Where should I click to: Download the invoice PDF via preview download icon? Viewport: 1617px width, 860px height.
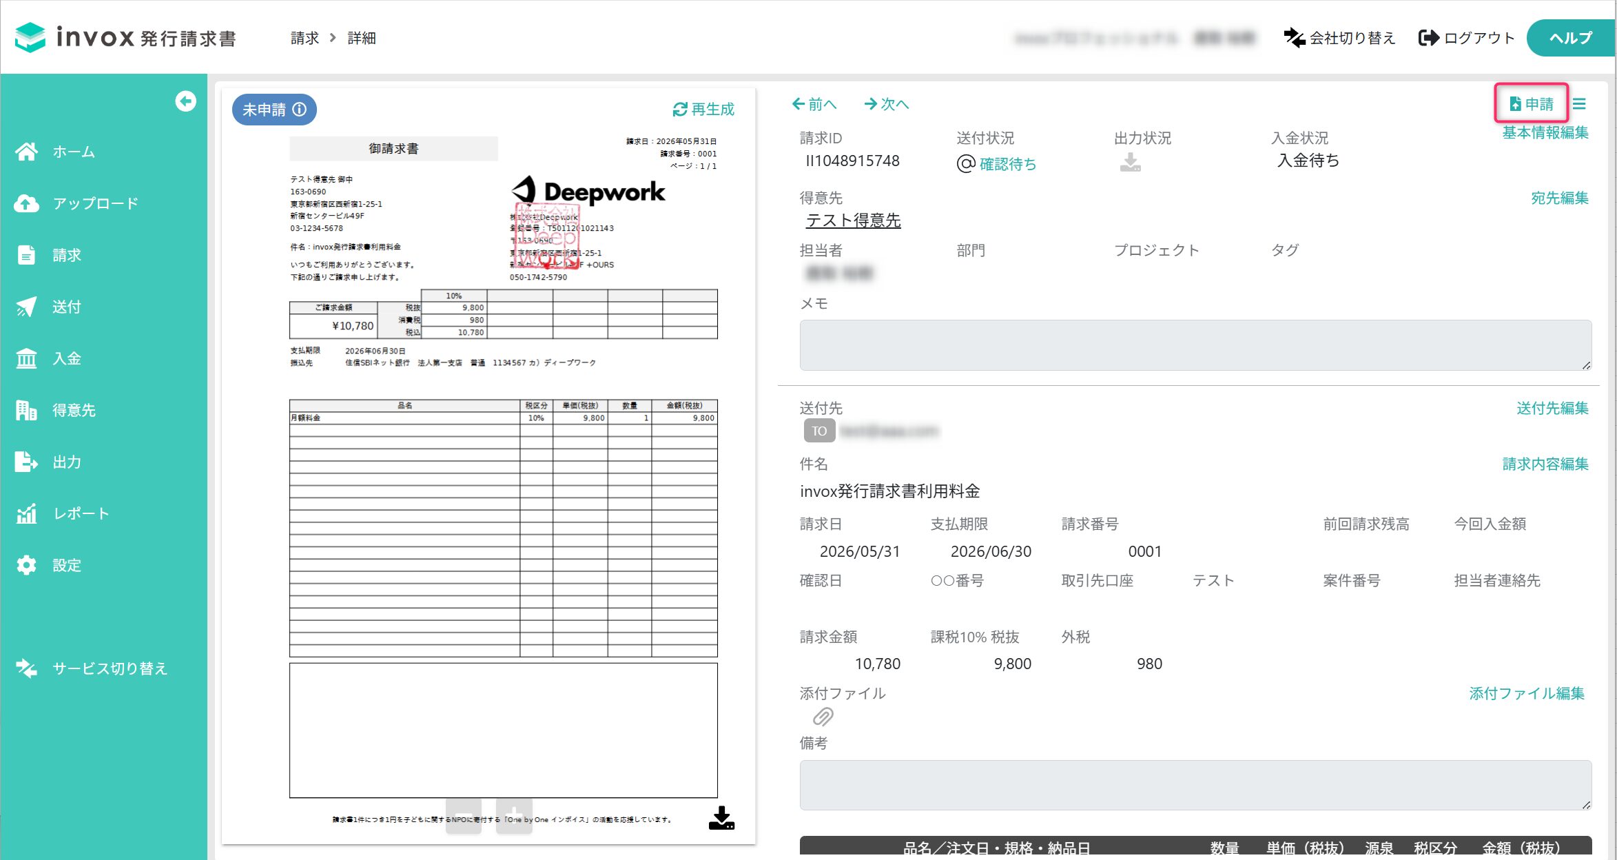click(x=721, y=818)
